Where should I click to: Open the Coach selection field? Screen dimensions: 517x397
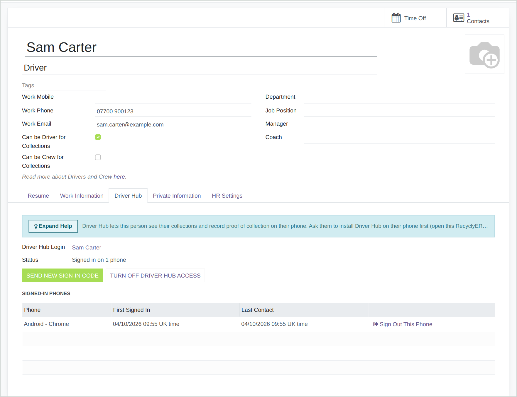click(399, 138)
